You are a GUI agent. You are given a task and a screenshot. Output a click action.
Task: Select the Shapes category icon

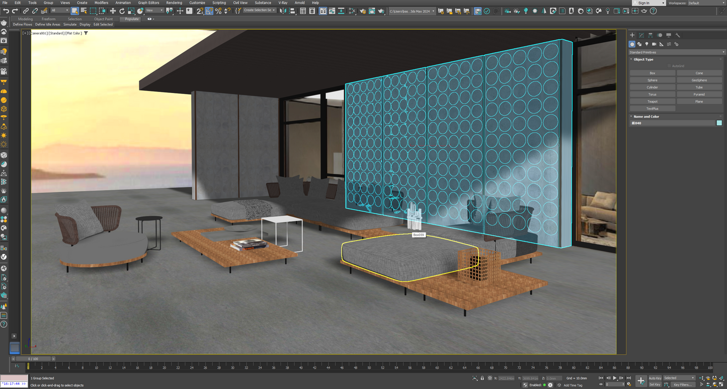pos(639,44)
